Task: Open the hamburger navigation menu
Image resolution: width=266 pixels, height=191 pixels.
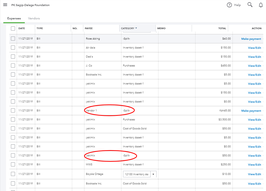Action: (x=5, y=5)
